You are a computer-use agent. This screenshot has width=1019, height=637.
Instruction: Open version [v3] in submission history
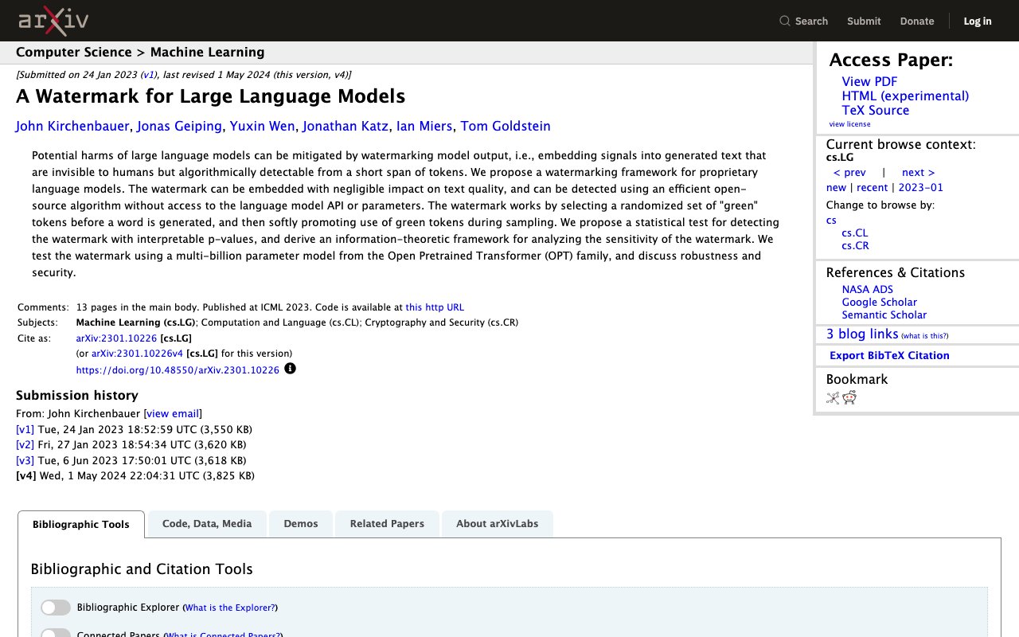(25, 460)
